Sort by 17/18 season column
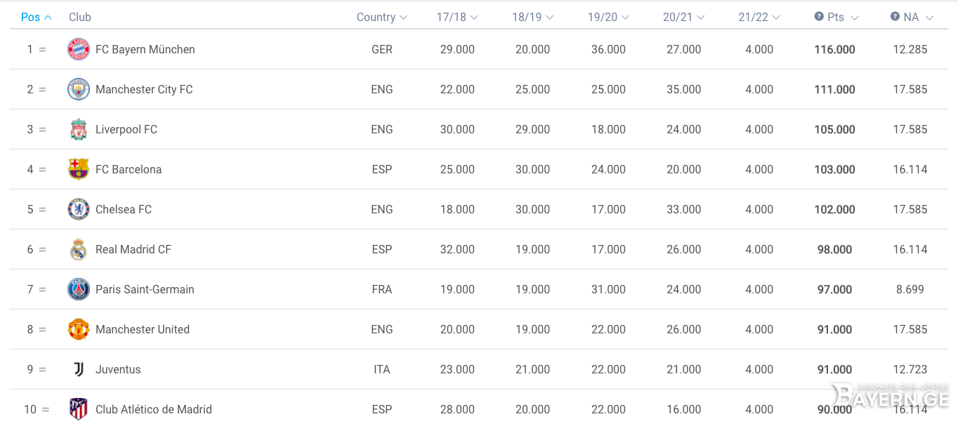 [457, 18]
